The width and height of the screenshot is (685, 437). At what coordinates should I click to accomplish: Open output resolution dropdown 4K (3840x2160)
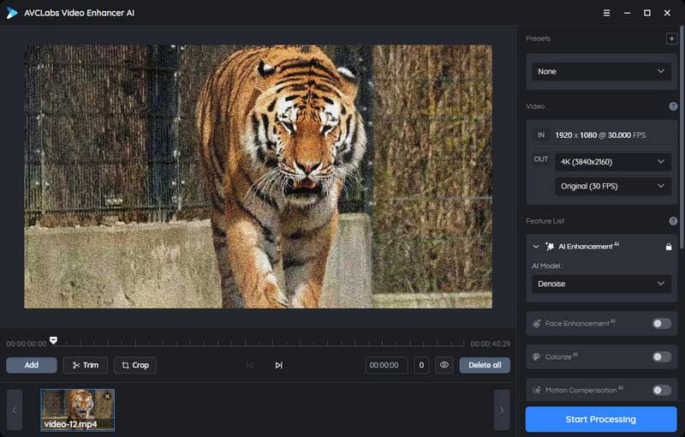tap(612, 162)
